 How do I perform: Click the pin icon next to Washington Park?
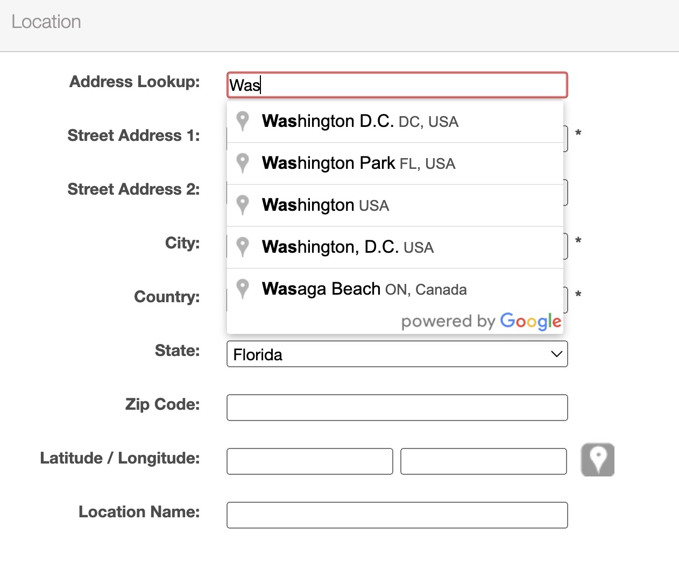243,163
